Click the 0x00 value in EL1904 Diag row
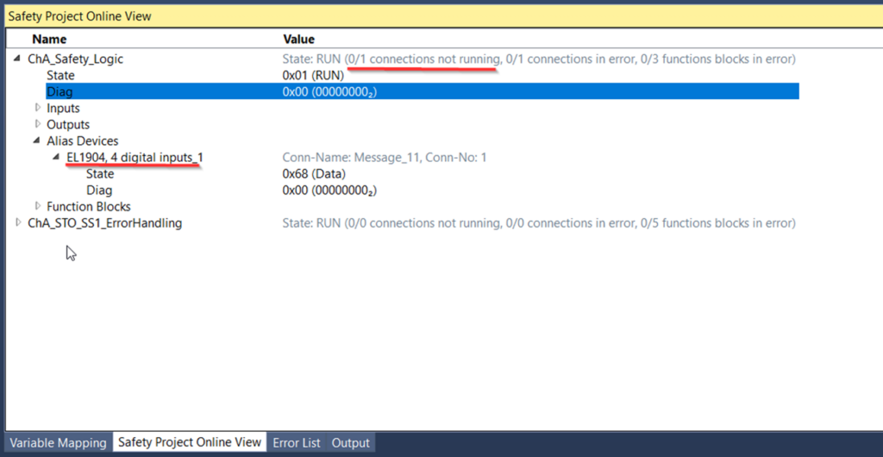Viewport: 883px width, 457px height. [x=329, y=191]
